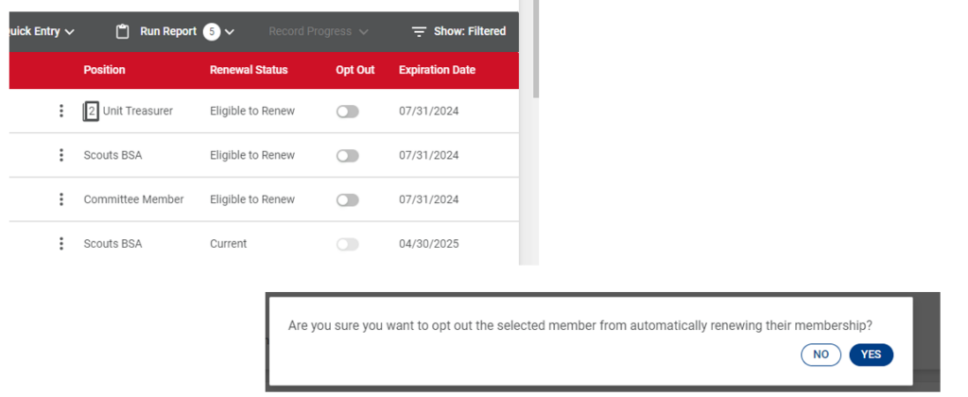Open kebab menu for Unit Treasurer row
The image size is (968, 397).
(x=61, y=112)
